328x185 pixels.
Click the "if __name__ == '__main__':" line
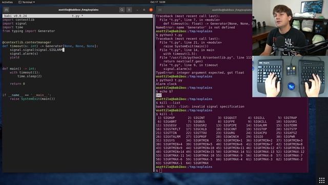click(27, 95)
